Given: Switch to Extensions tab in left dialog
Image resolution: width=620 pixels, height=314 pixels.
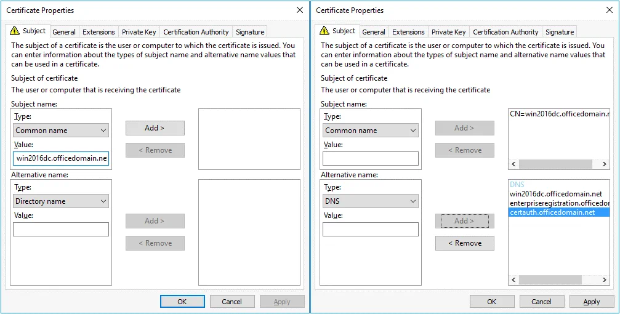Looking at the screenshot, I should coord(99,32).
